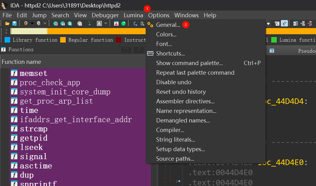Click the gray-arrow C decompile icon
The height and width of the screenshot is (186, 316).
tap(277, 23)
